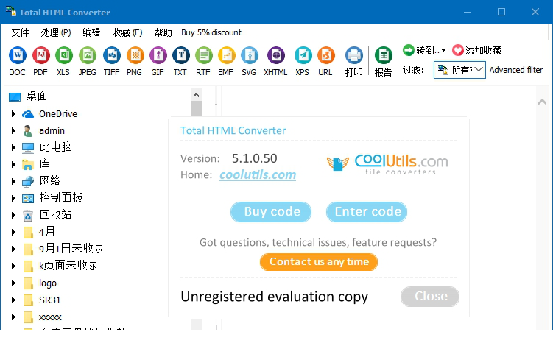The width and height of the screenshot is (553, 343).
Task: Click the 网络 network icon
Action: coord(28,181)
